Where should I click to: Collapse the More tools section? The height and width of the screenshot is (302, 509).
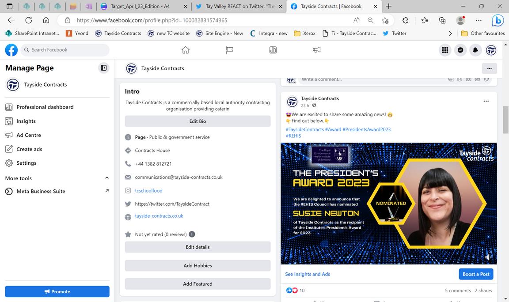(107, 178)
